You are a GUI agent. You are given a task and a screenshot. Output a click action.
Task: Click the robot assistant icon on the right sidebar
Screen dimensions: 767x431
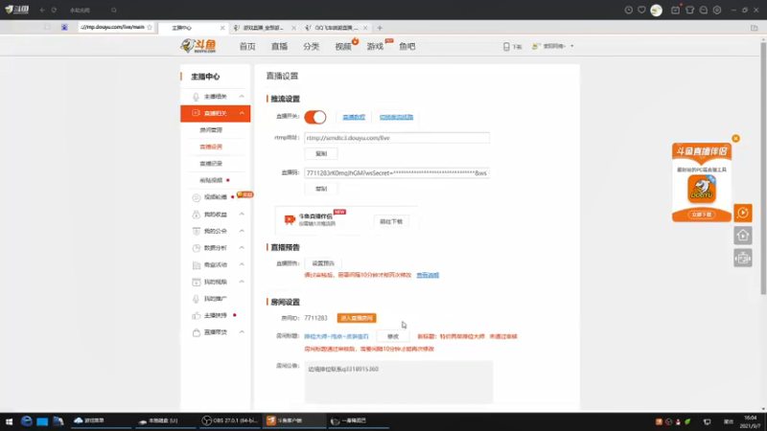742,258
